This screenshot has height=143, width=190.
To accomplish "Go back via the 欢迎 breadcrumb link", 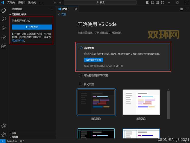I will 62,15.
